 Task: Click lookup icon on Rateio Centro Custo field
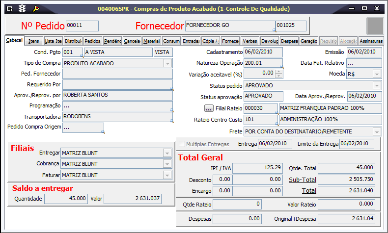(277, 123)
